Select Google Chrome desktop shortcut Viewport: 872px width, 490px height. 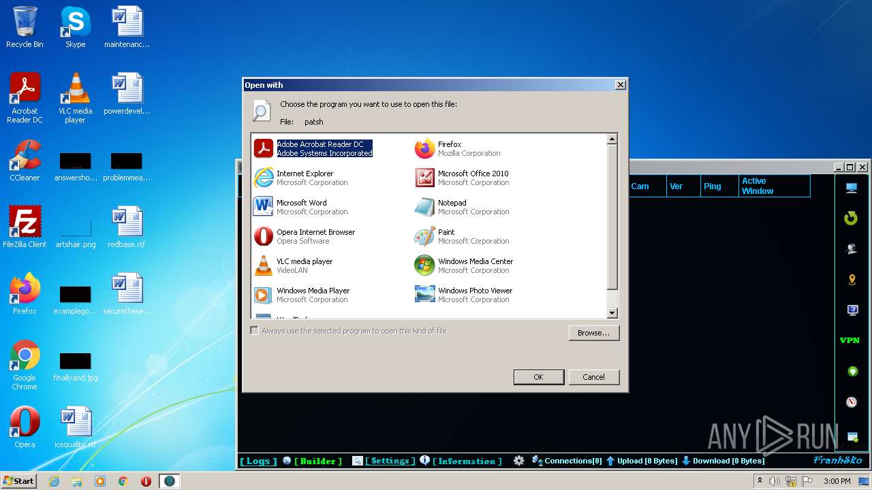(25, 365)
